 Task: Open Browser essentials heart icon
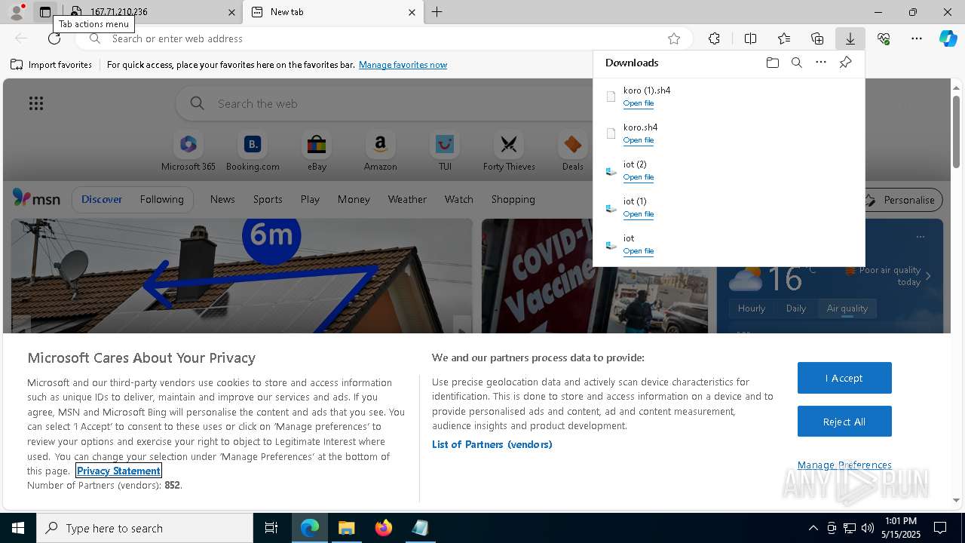pyautogui.click(x=884, y=38)
